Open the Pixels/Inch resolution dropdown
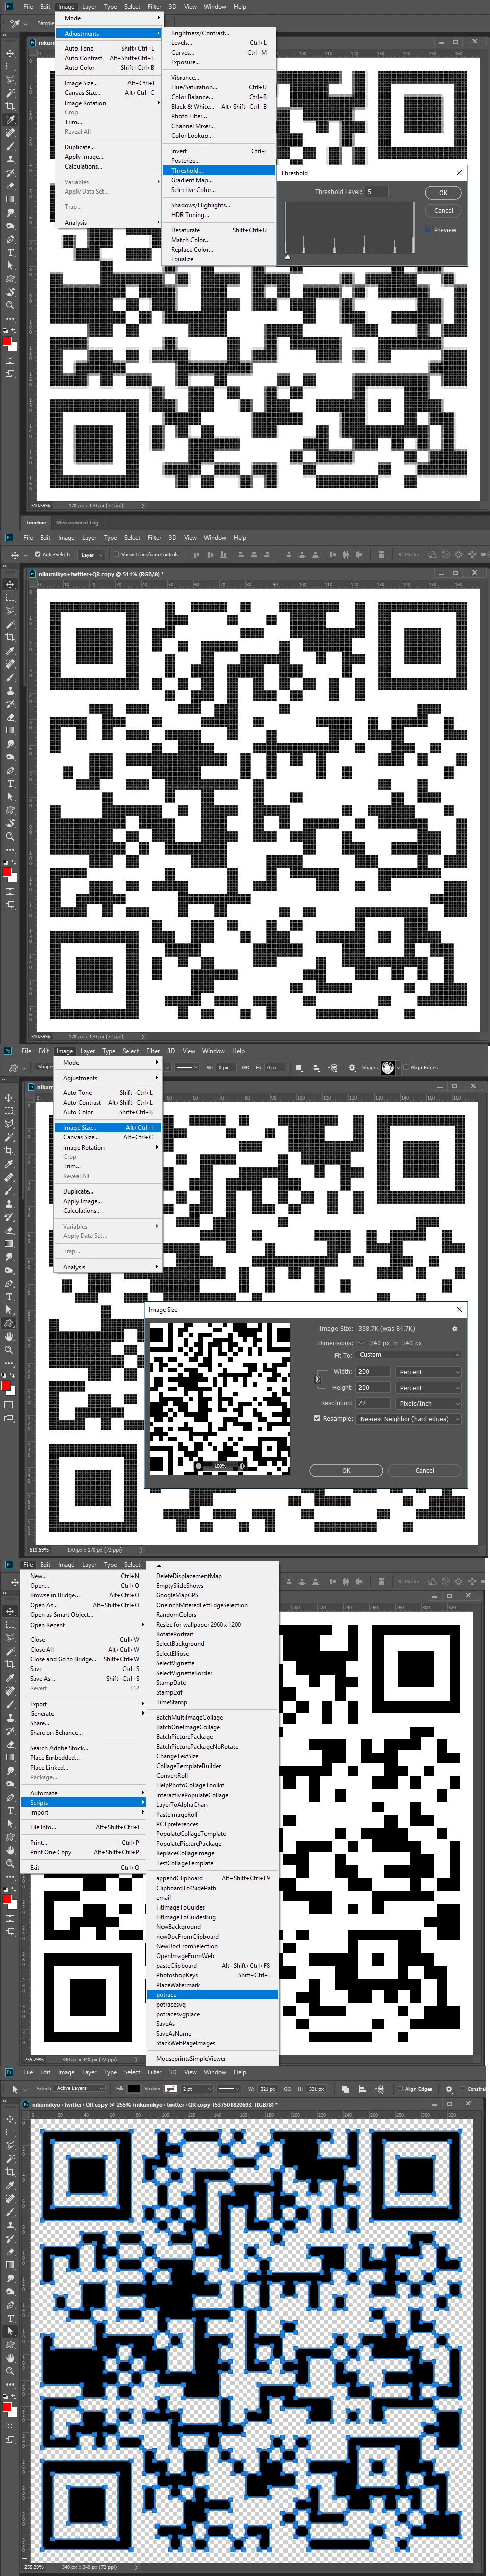The image size is (490, 2576). coord(429,1403)
